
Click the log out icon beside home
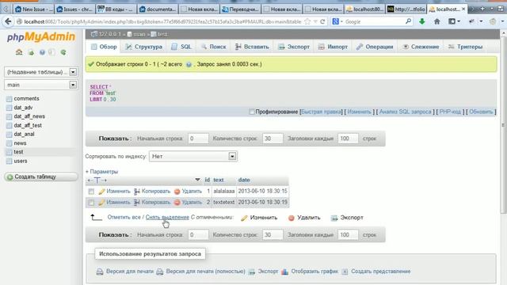click(31, 52)
